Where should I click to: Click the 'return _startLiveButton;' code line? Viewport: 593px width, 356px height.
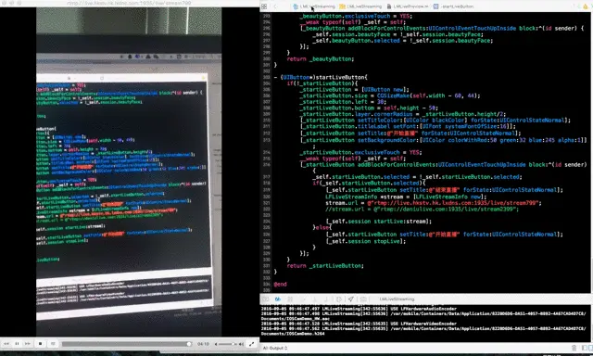pos(325,265)
